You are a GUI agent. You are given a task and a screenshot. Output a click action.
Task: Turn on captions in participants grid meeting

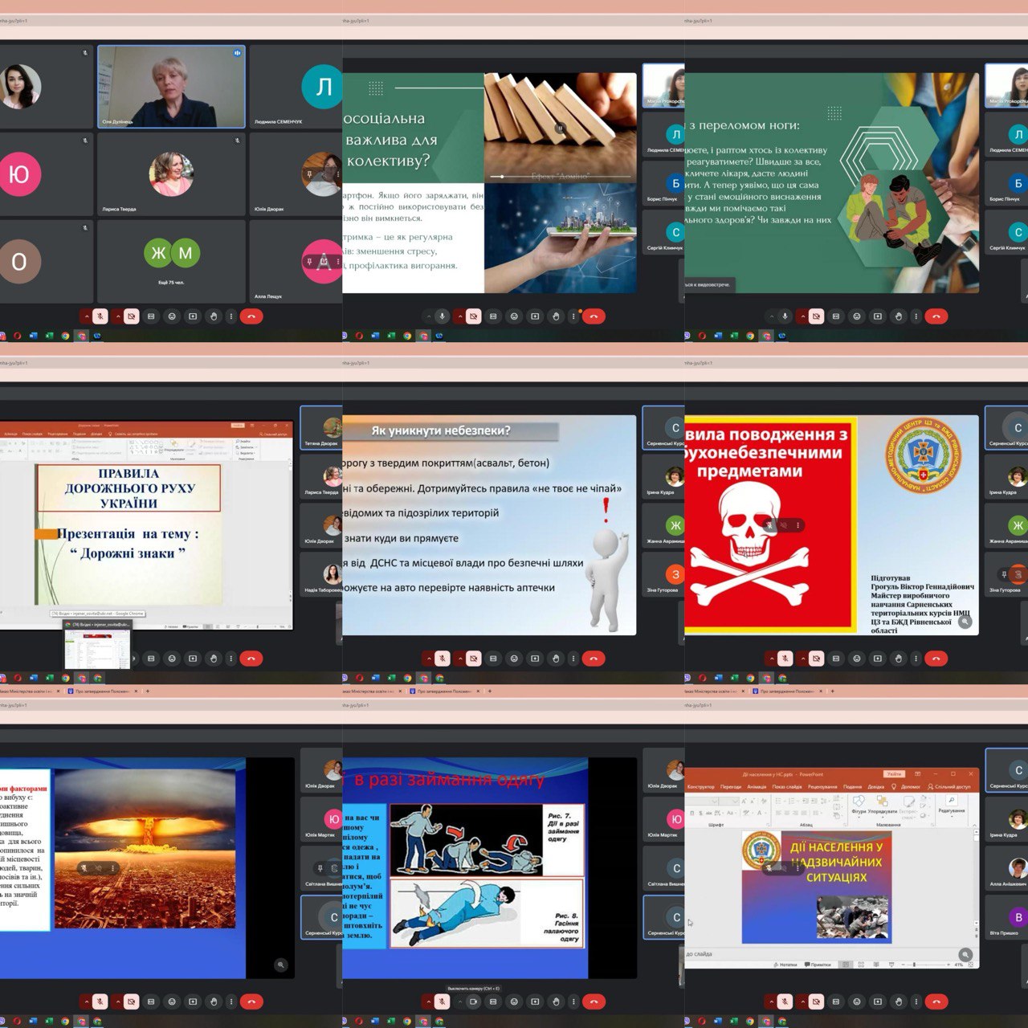pos(151,316)
